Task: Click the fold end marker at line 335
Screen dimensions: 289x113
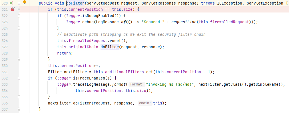Action: [19, 97]
